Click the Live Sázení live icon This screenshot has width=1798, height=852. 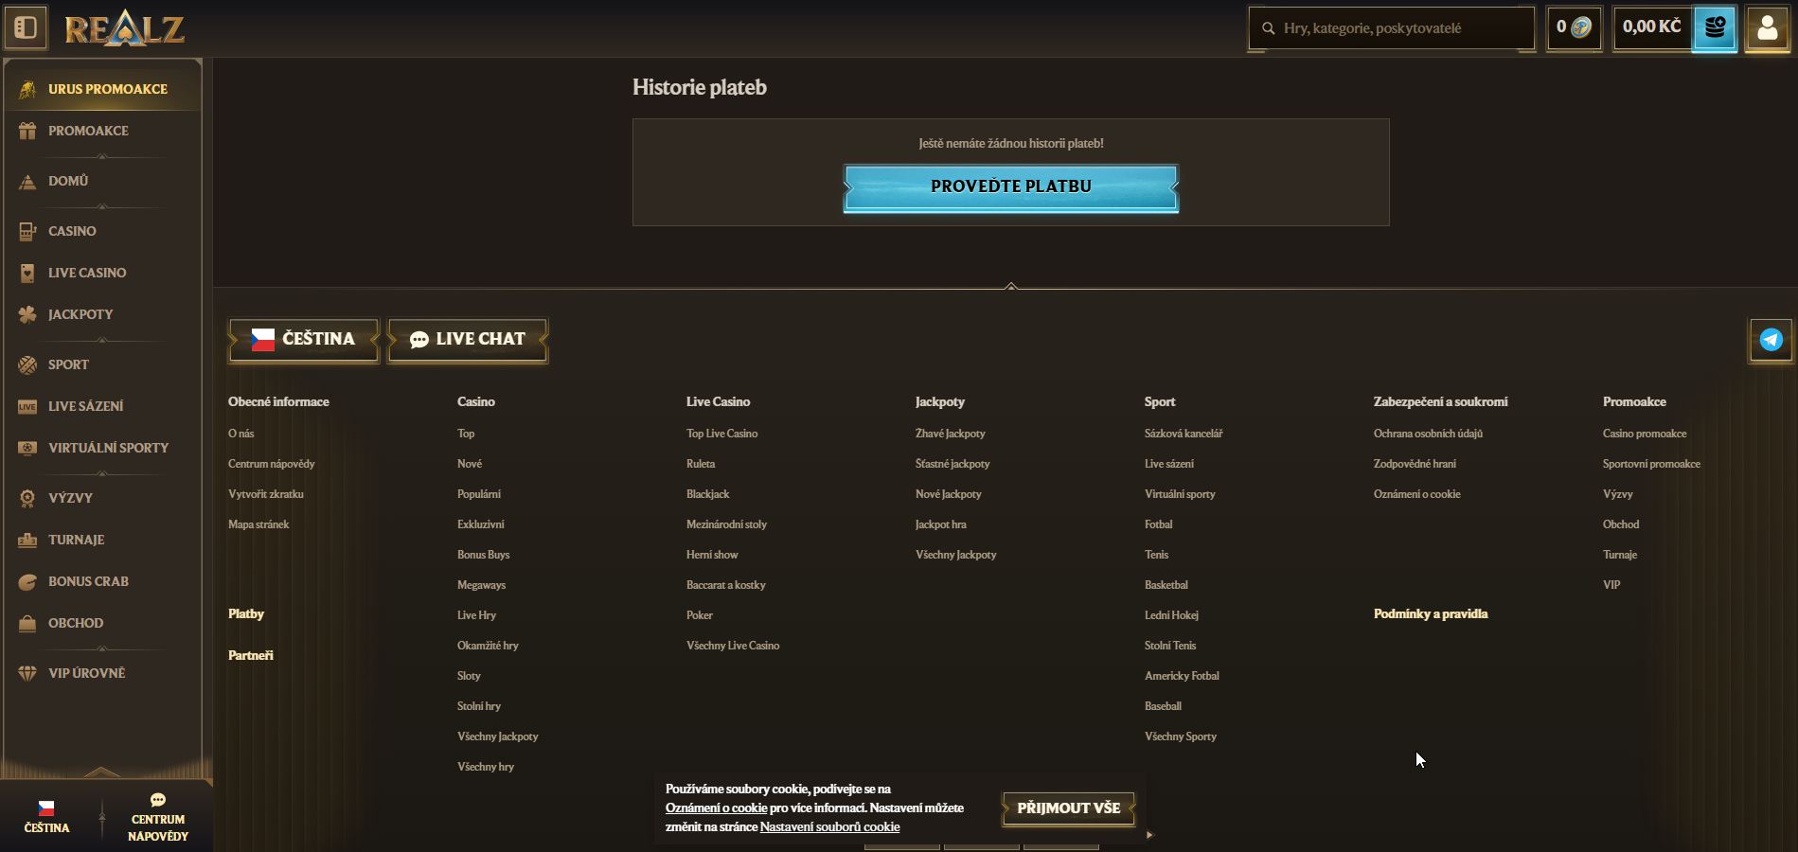[x=27, y=407]
